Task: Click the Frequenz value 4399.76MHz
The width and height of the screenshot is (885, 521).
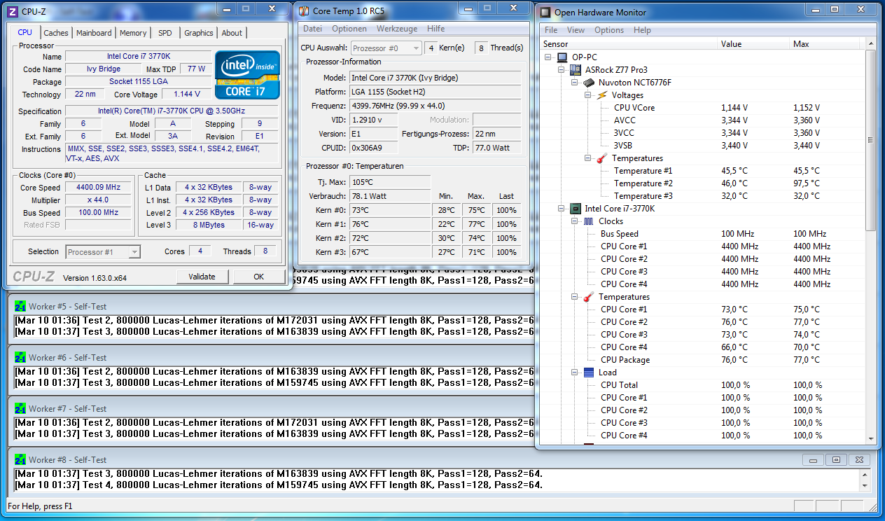Action: click(x=435, y=106)
